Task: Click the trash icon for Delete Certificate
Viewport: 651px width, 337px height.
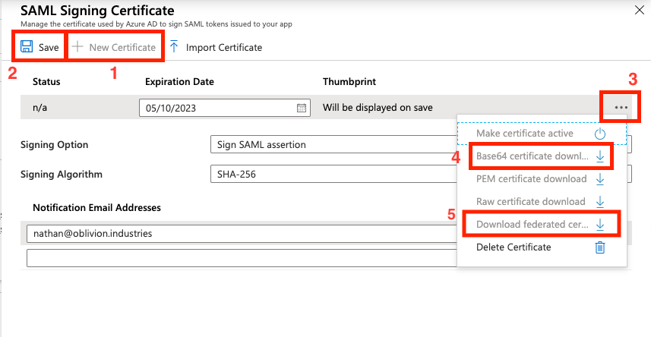Action: 600,247
